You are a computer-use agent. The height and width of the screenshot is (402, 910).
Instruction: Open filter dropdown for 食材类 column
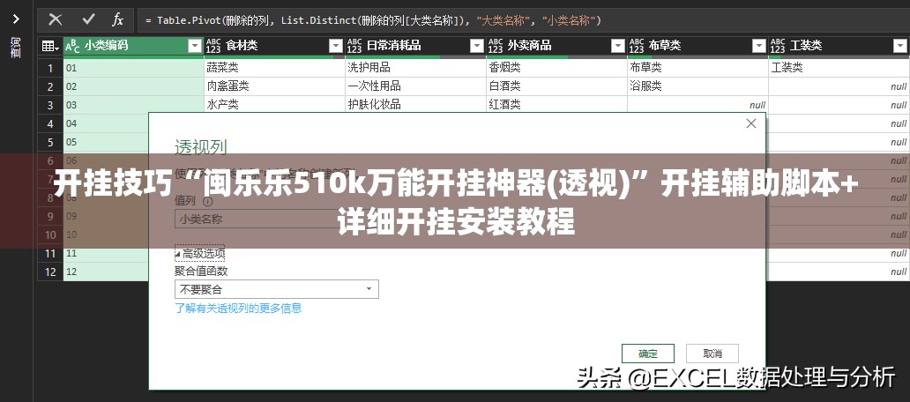335,46
